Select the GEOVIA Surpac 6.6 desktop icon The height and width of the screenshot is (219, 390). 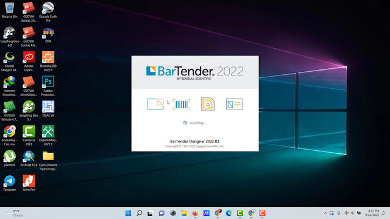tap(29, 36)
